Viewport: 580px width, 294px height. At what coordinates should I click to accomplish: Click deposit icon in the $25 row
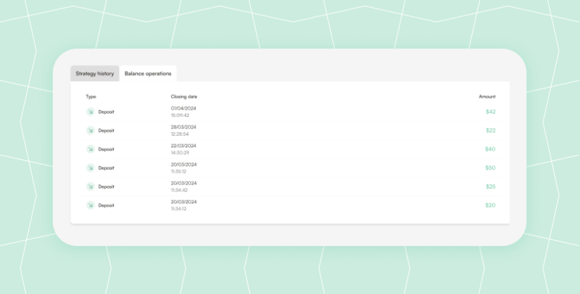click(x=90, y=187)
